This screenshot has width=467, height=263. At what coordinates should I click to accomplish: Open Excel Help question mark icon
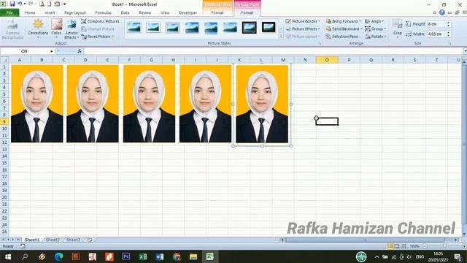(442, 12)
